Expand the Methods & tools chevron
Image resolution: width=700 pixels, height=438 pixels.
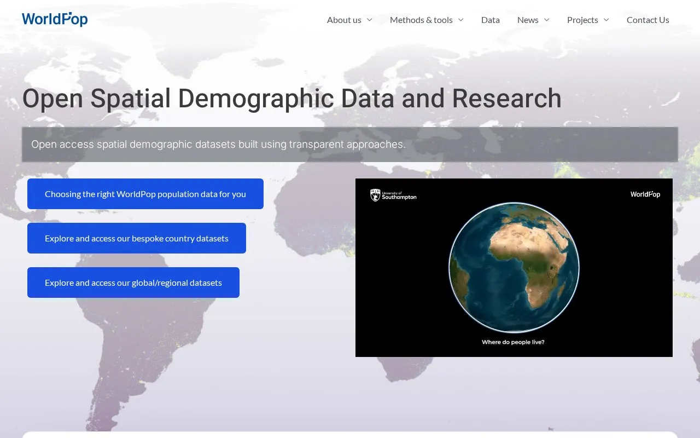tap(461, 20)
